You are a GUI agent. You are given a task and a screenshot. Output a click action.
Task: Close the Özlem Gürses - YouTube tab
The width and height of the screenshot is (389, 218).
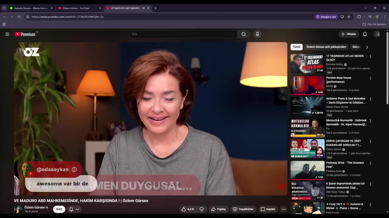[100, 8]
